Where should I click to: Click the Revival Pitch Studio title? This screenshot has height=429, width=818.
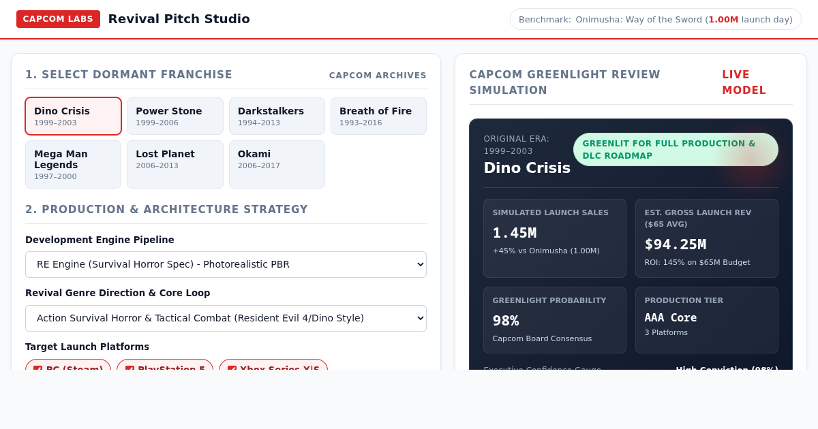[179, 19]
